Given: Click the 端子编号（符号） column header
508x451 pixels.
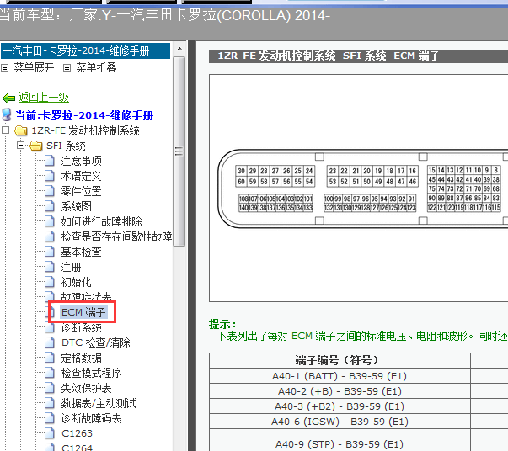Looking at the screenshot, I should tap(340, 360).
